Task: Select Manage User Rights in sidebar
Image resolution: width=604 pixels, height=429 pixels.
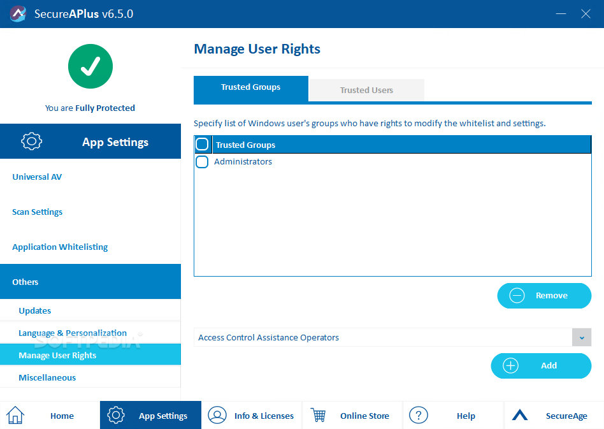Action: [90, 355]
